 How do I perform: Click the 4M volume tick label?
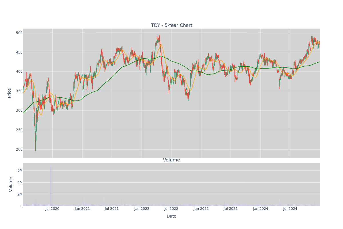[20, 183]
